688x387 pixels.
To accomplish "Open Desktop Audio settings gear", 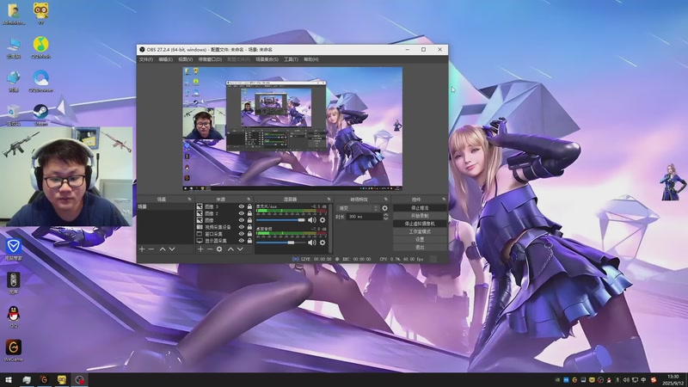I will coord(322,243).
